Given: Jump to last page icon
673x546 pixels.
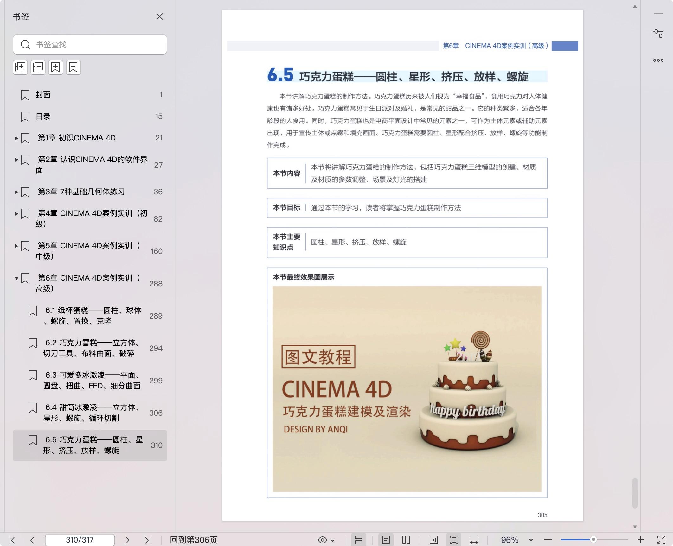Looking at the screenshot, I should point(148,540).
